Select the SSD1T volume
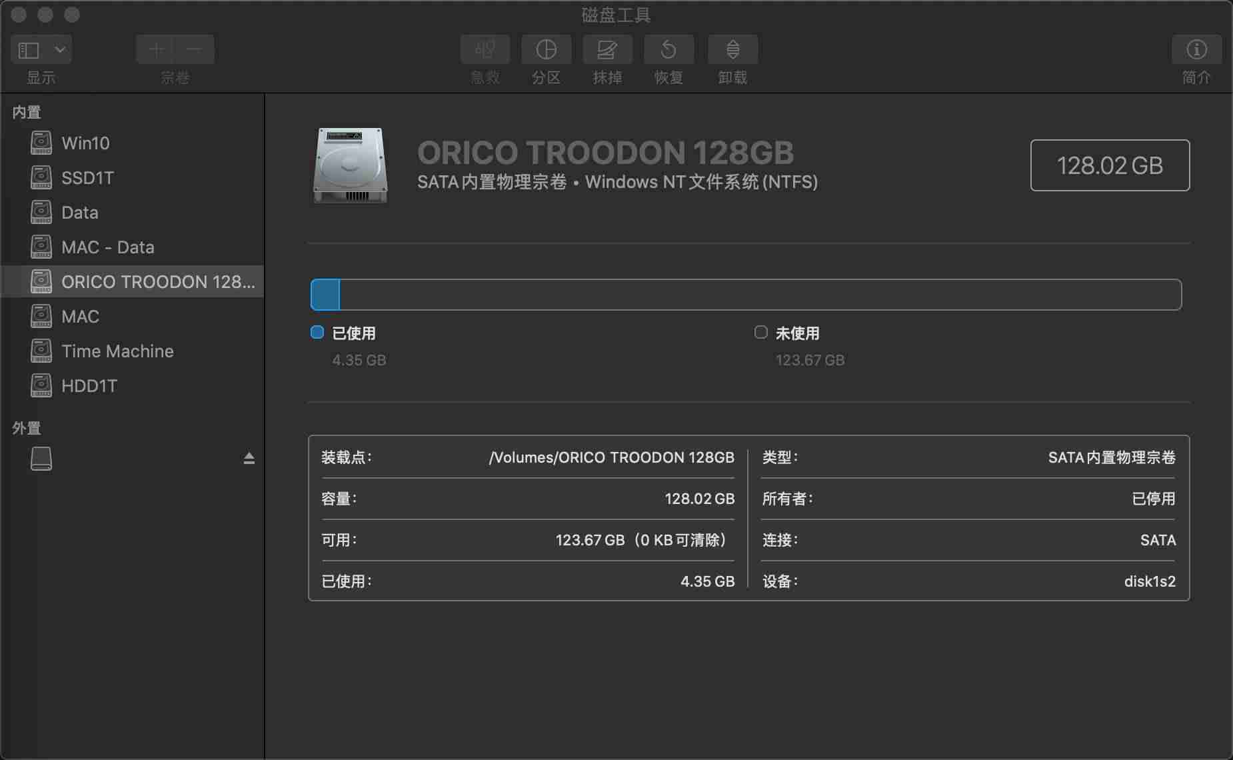 pyautogui.click(x=133, y=178)
